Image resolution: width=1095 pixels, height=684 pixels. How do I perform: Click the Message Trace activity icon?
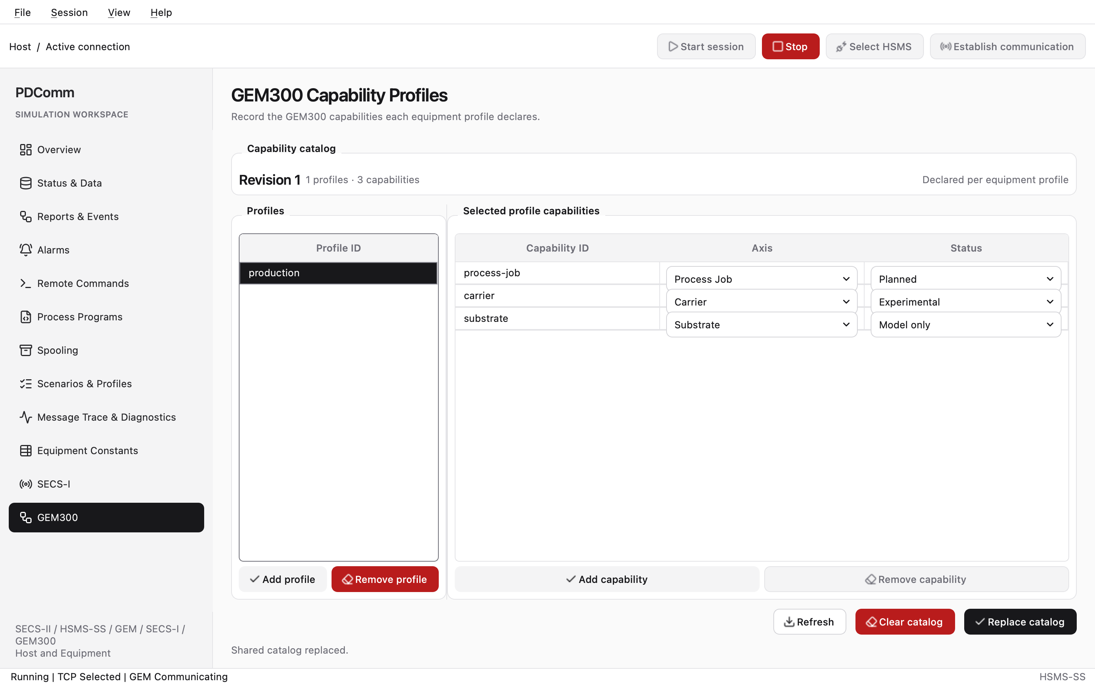pyautogui.click(x=26, y=418)
